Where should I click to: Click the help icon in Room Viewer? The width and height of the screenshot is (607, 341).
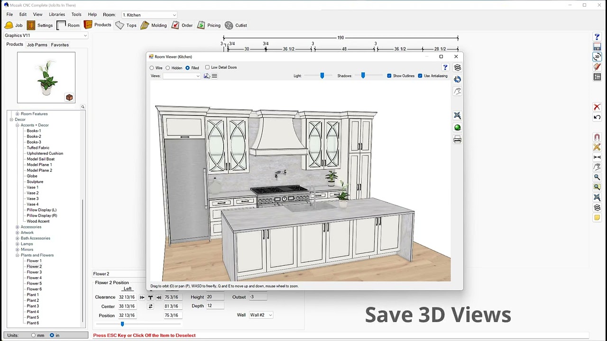tap(445, 68)
